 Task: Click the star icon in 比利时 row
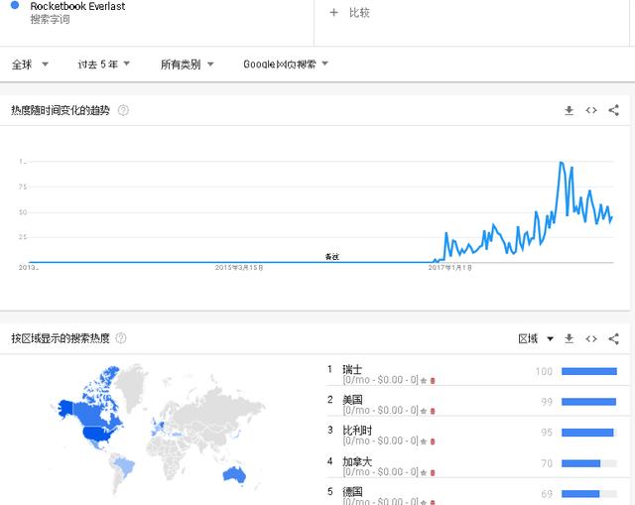point(424,442)
